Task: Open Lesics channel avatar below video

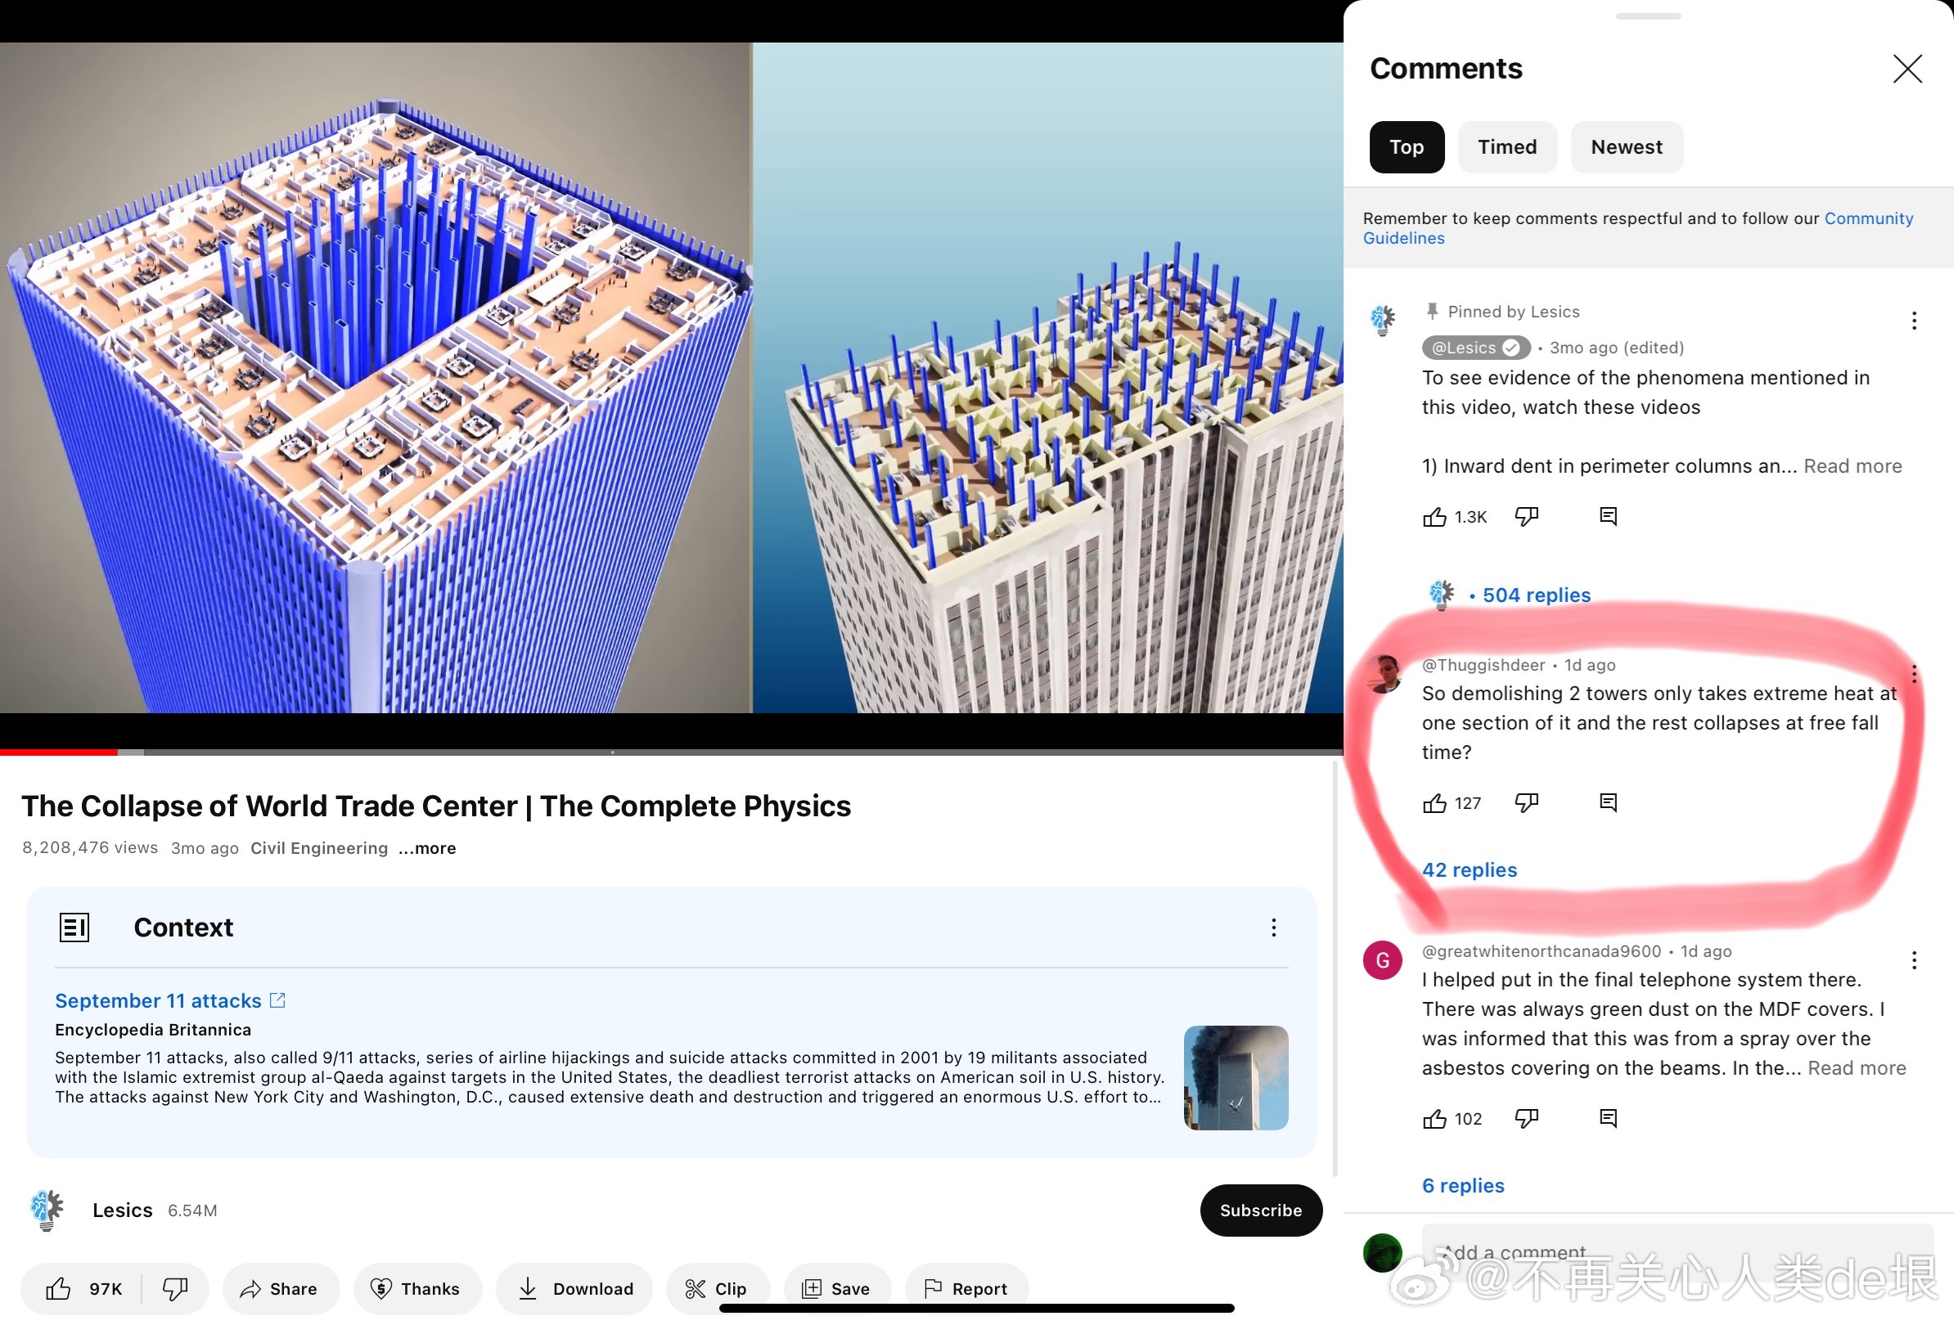Action: pos(47,1210)
